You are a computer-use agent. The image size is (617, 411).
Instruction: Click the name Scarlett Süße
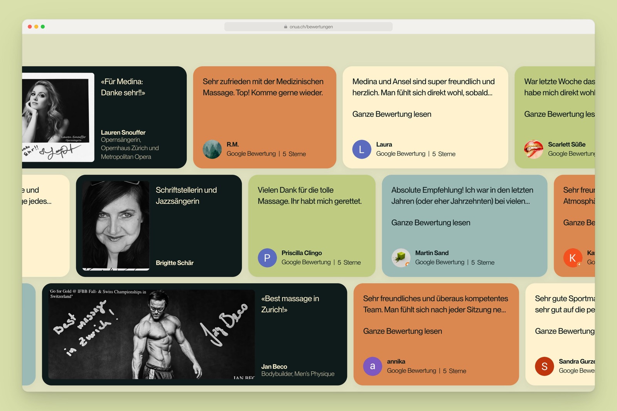click(x=567, y=145)
